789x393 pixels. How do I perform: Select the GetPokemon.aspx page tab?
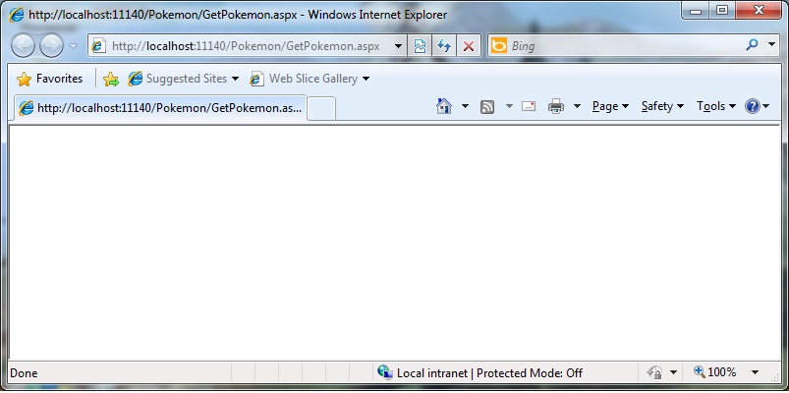coord(160,108)
